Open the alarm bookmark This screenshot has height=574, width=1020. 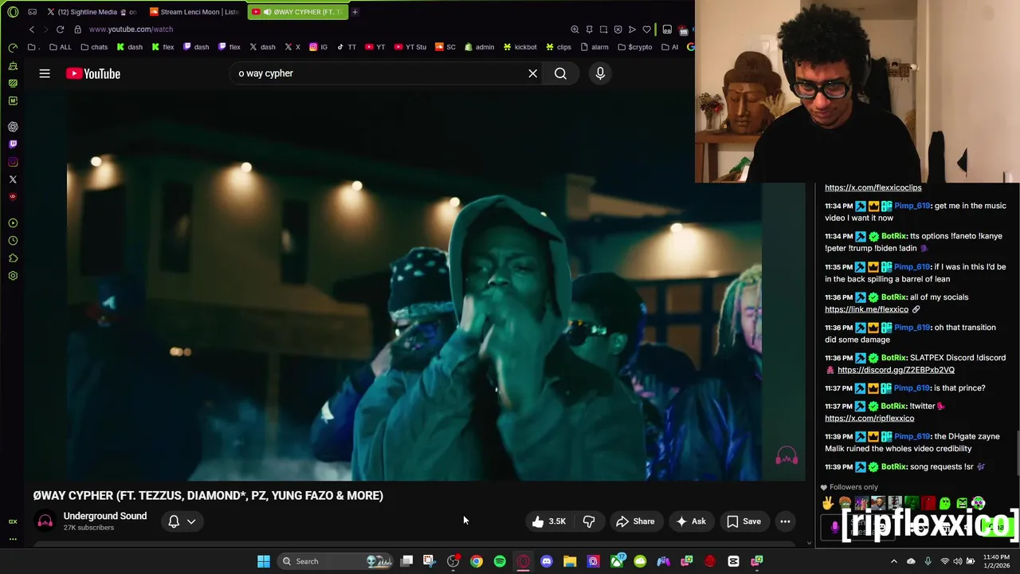[x=594, y=47]
